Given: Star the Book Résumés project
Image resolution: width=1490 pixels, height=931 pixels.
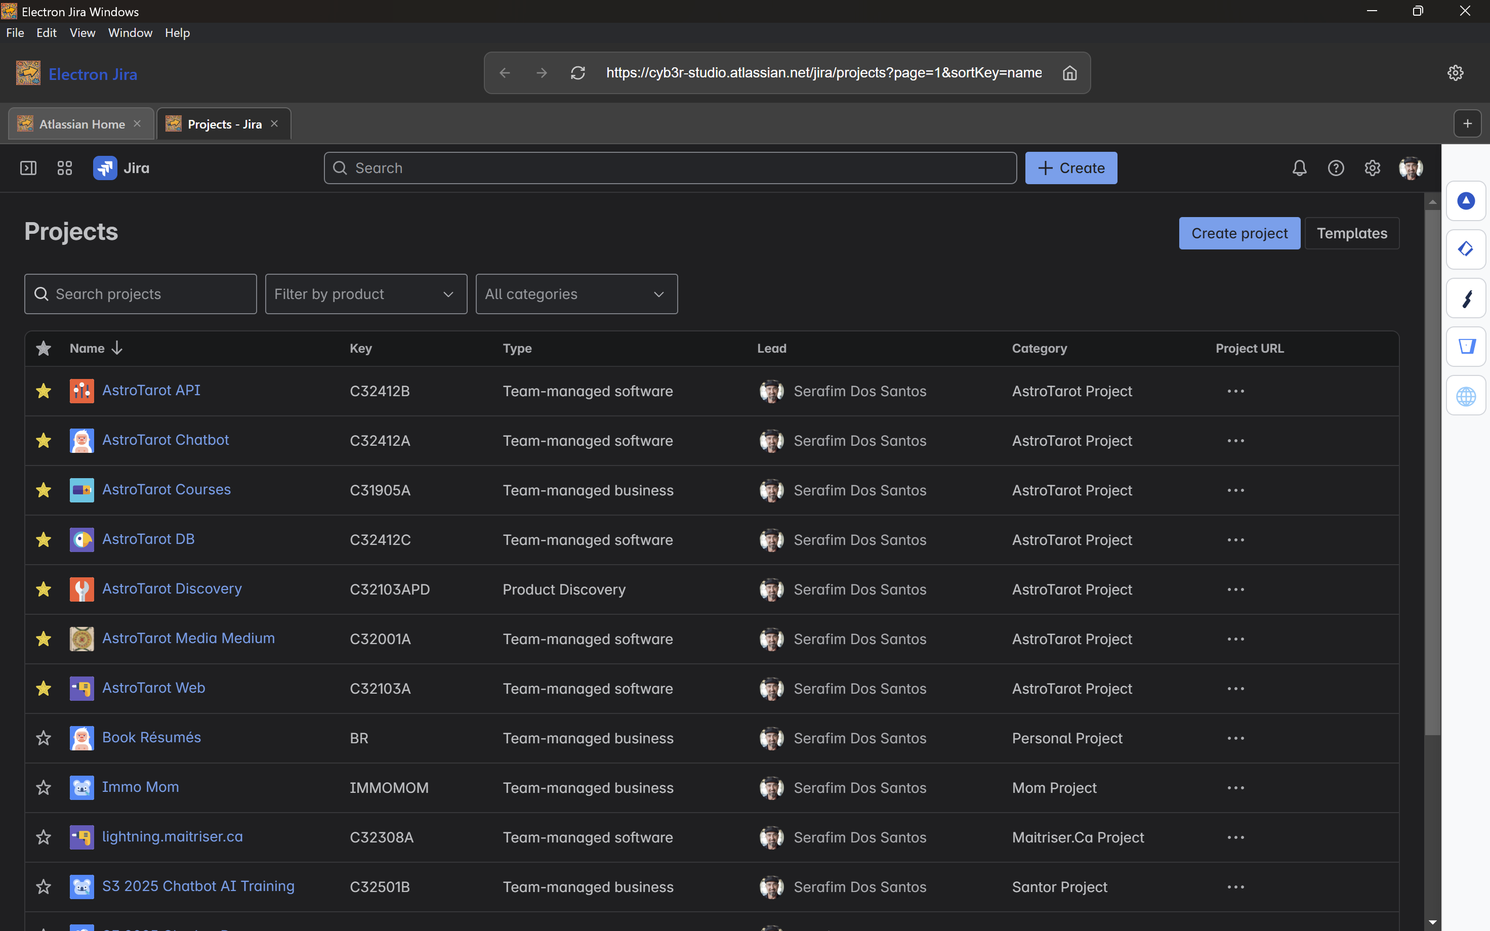Looking at the screenshot, I should [43, 738].
